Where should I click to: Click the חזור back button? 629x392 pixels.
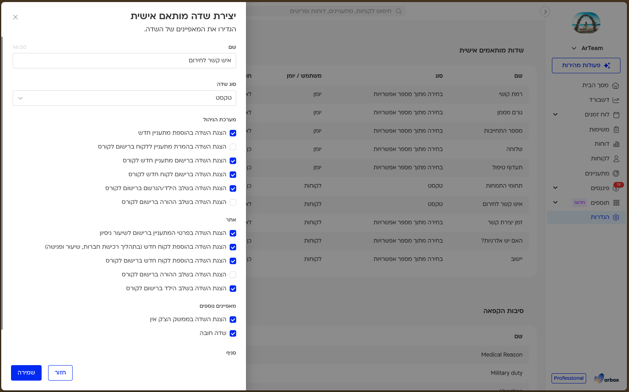[60, 373]
